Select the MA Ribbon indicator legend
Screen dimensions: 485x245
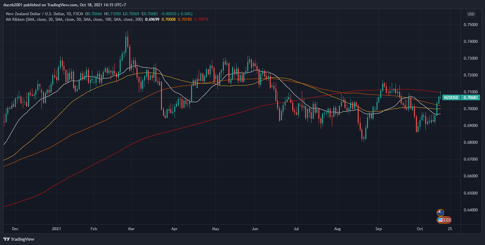click(74, 19)
